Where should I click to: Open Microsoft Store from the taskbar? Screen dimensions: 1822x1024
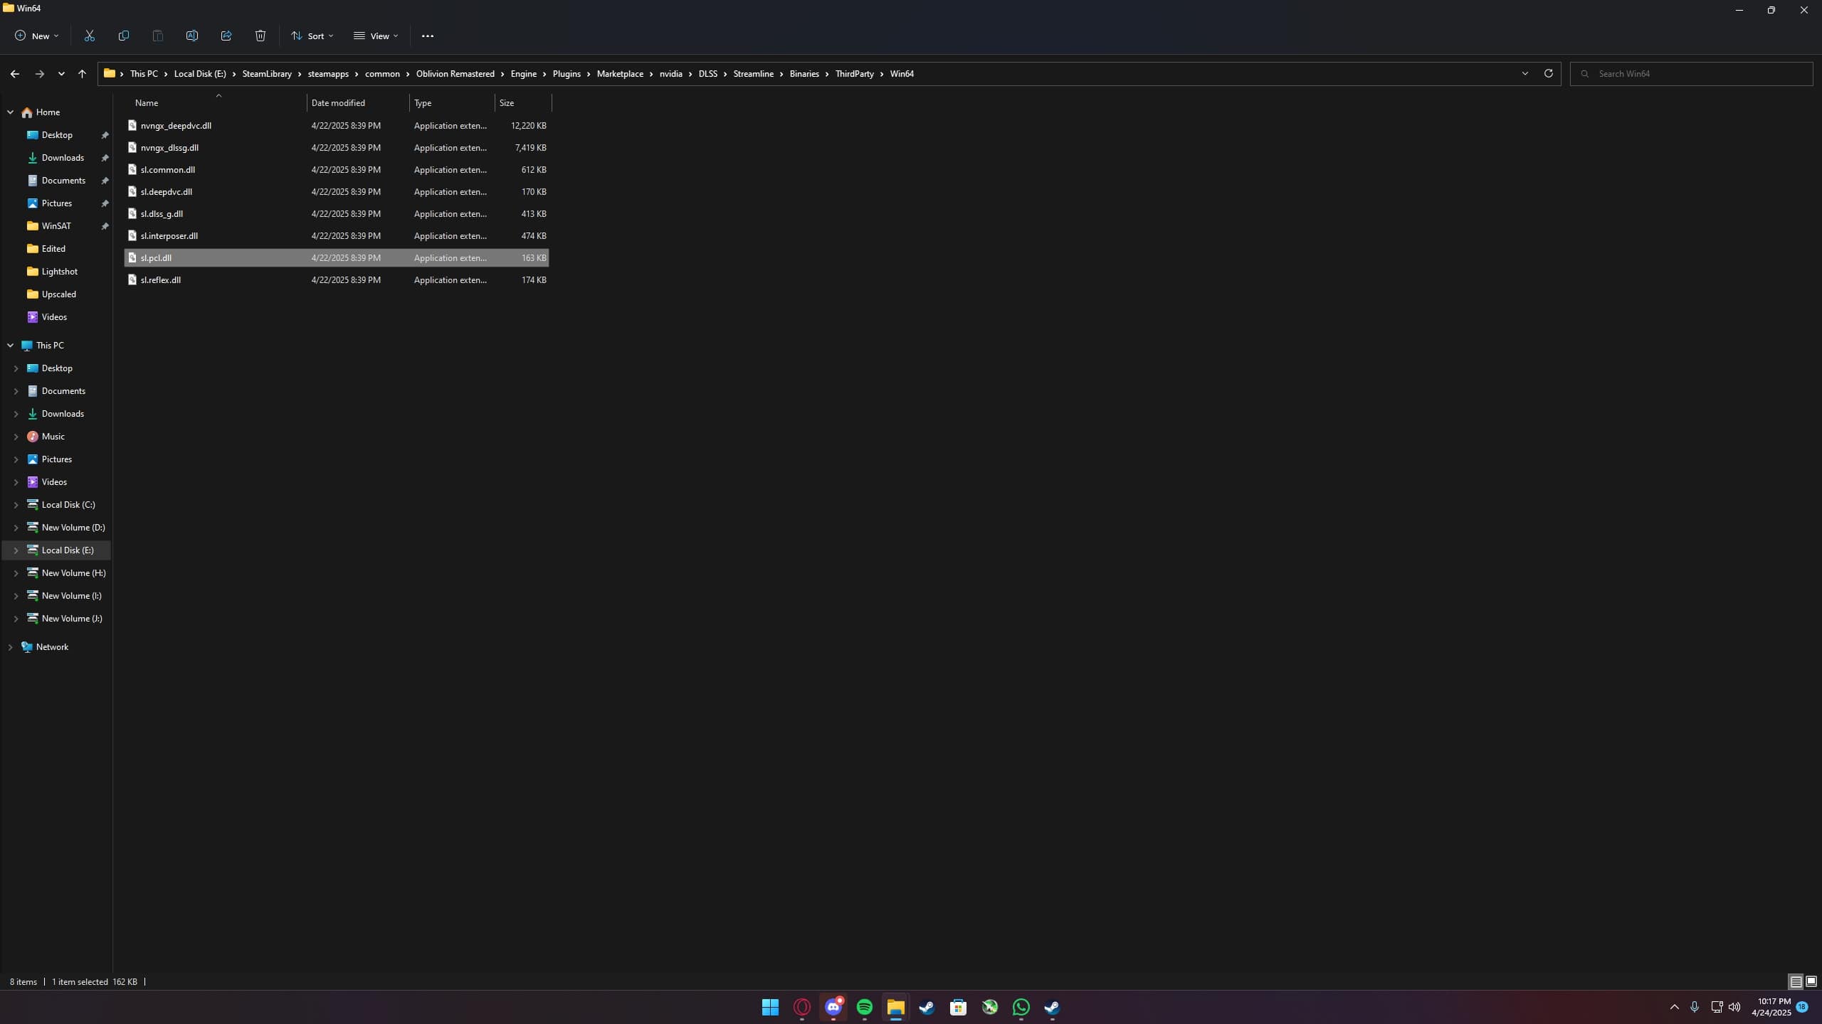click(959, 1007)
